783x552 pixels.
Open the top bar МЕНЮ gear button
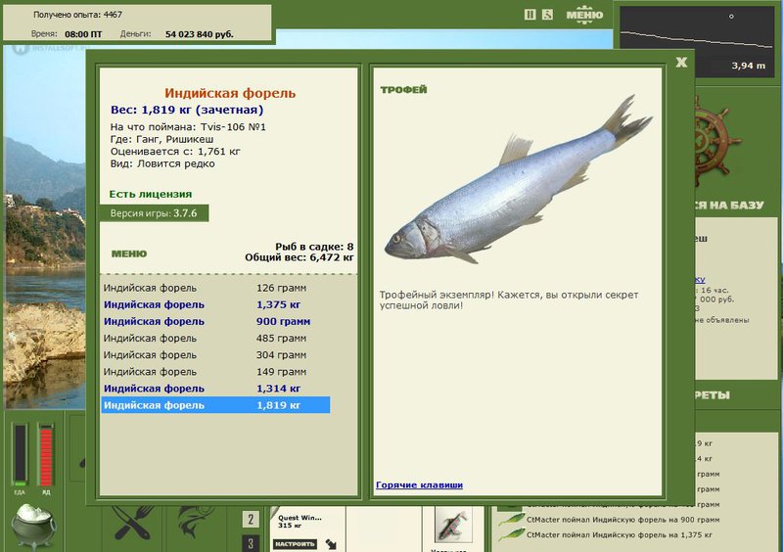[584, 15]
